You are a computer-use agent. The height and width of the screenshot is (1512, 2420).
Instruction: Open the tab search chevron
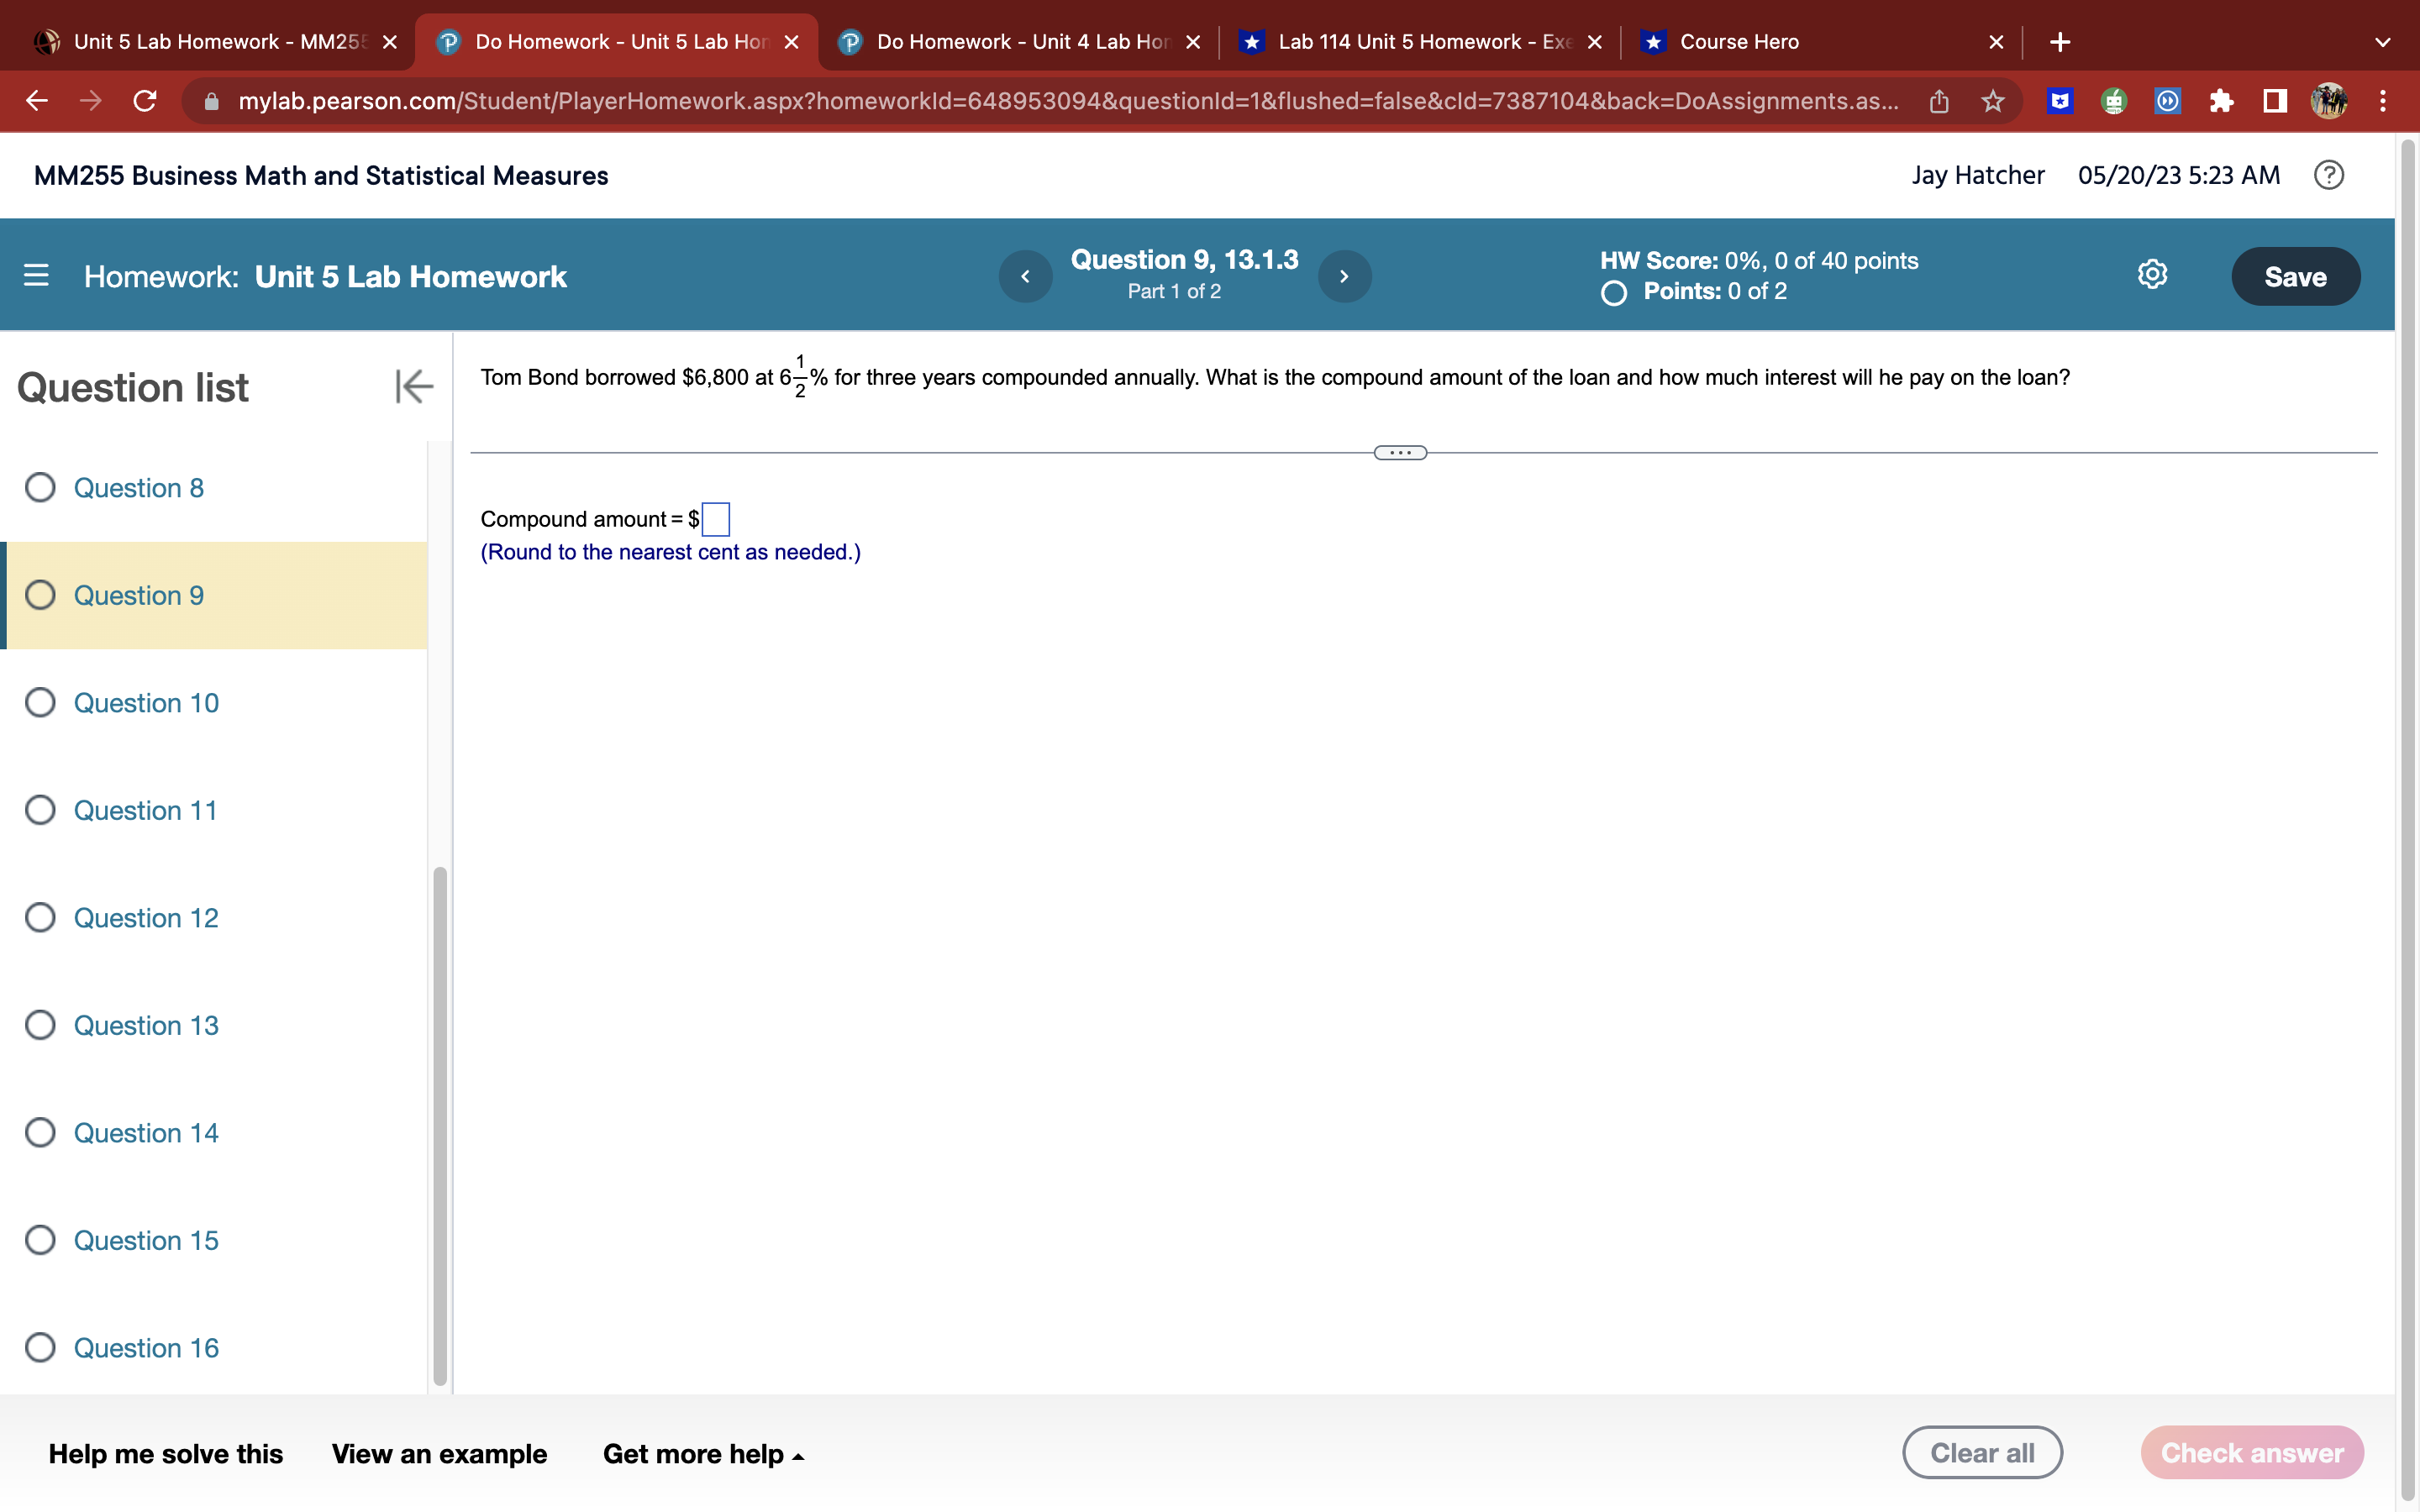[x=2383, y=42]
